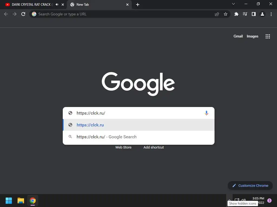
Task: Mute the DARK CRYSTAL RAT CRACK tab audio
Action: (57, 5)
